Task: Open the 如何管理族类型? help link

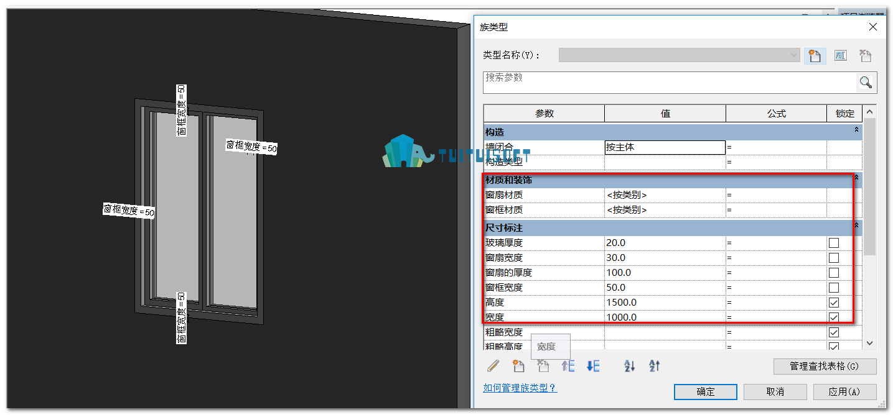Action: (x=520, y=388)
